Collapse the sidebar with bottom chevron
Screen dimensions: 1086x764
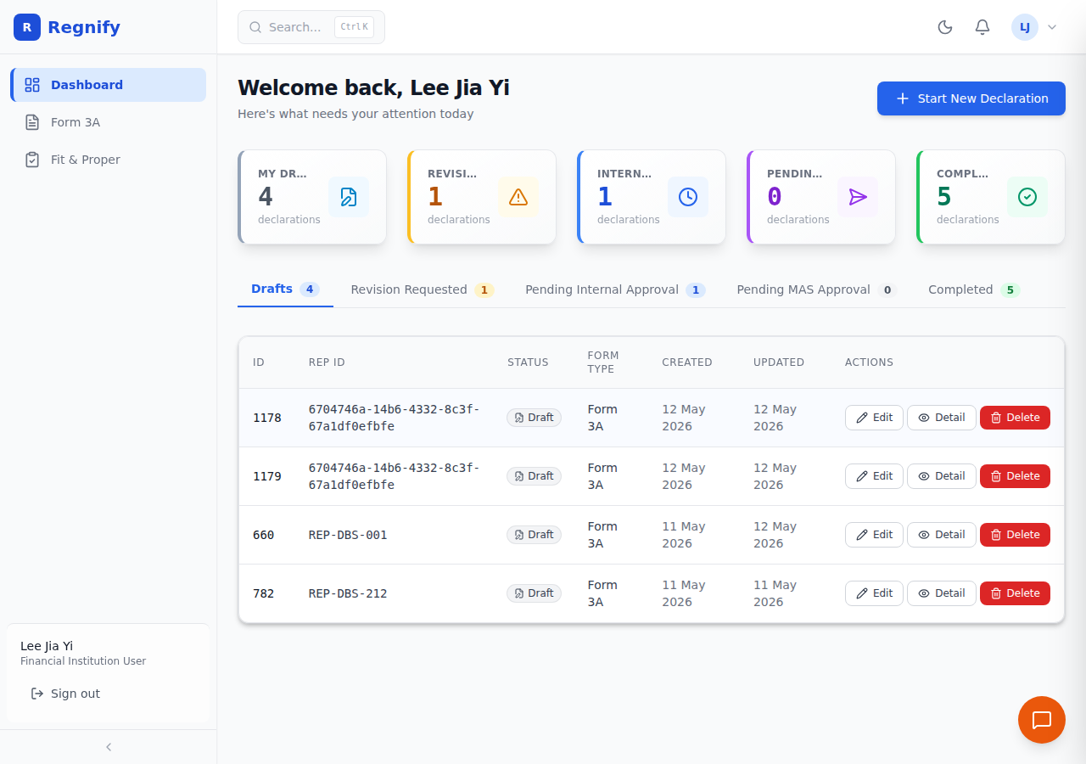pyautogui.click(x=109, y=747)
